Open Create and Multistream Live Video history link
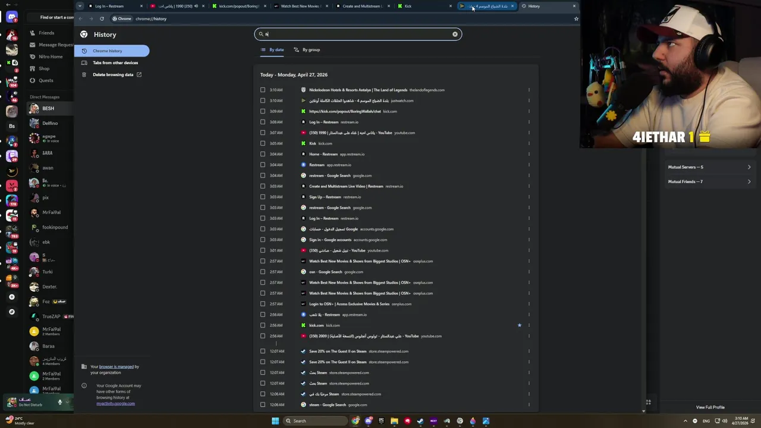 pyautogui.click(x=346, y=186)
